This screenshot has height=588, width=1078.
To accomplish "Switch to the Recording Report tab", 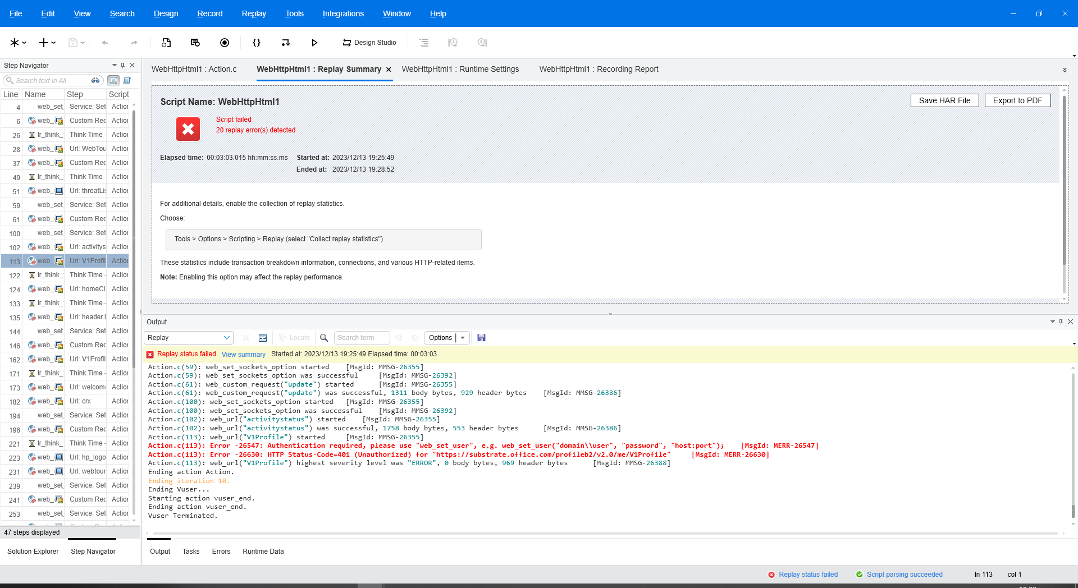I will [x=599, y=70].
